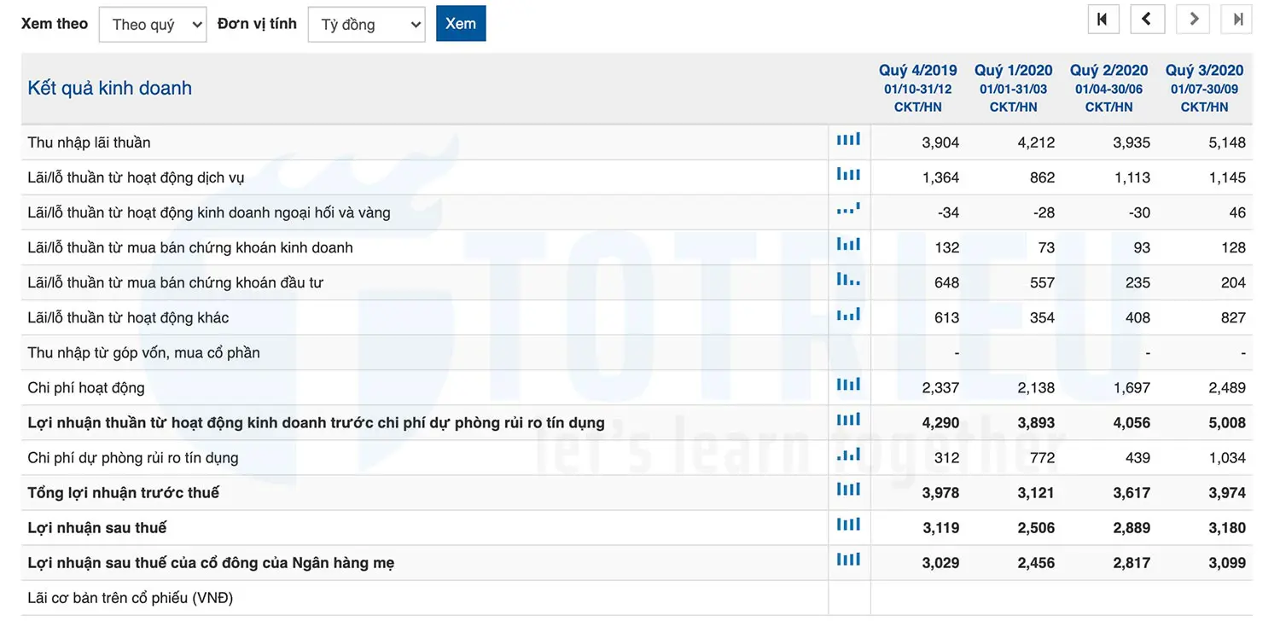Expand the "Theo quý" dropdown

pyautogui.click(x=153, y=25)
